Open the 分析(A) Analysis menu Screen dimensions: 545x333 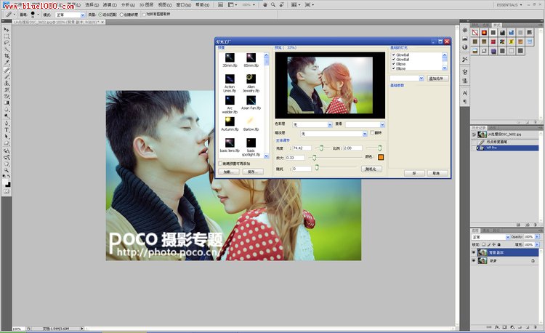[128, 5]
